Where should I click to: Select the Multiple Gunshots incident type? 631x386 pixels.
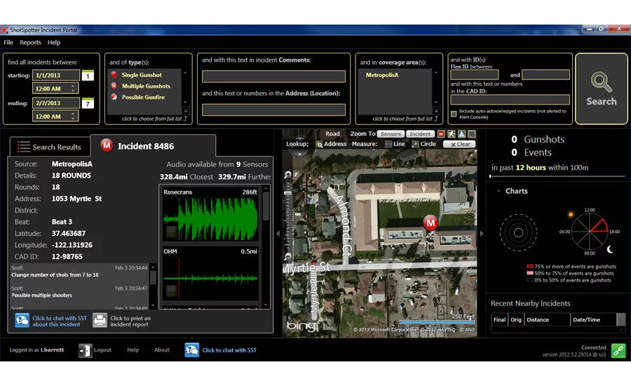(146, 86)
